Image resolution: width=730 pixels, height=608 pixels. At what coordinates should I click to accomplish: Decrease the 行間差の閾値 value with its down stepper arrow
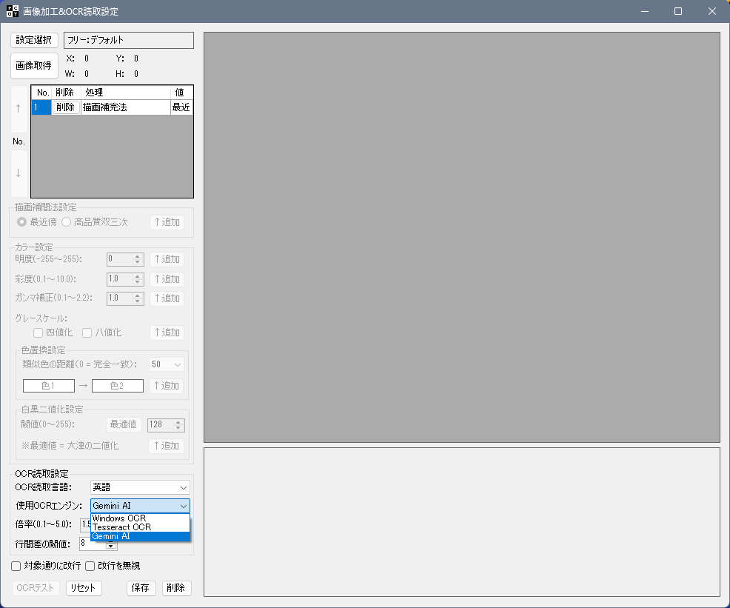tap(111, 546)
